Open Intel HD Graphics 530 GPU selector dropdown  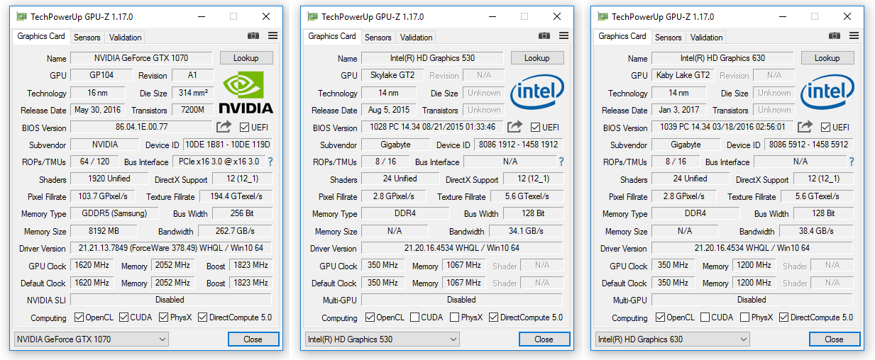coord(382,339)
